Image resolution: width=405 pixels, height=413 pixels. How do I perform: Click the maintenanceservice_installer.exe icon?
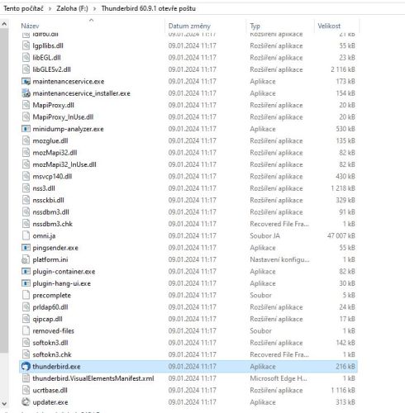pyautogui.click(x=26, y=93)
